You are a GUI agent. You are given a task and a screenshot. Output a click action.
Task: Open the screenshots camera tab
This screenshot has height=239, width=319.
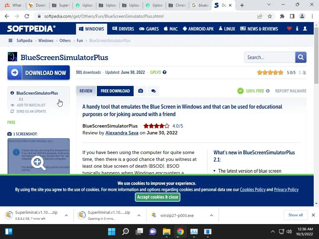[x=140, y=91]
